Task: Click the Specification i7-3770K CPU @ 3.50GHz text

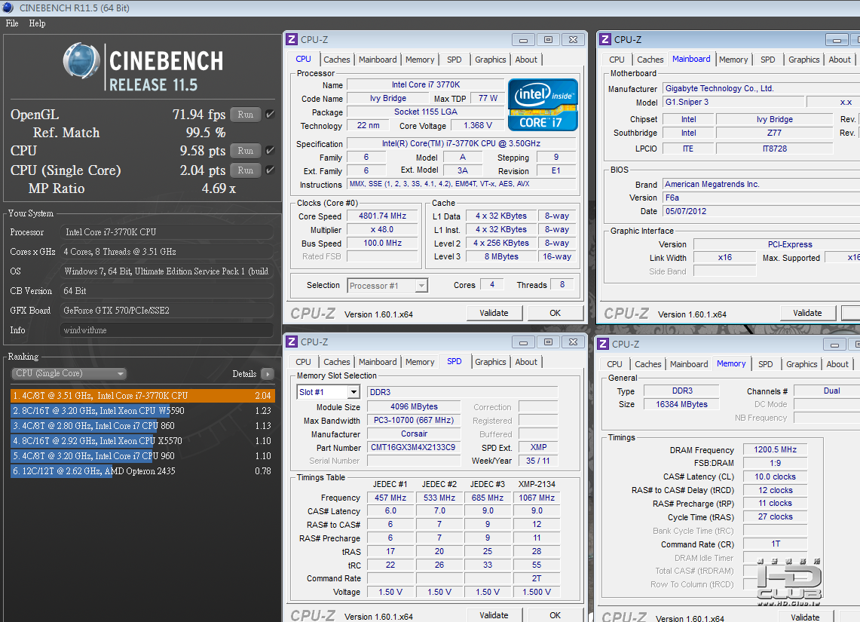Action: 461,144
